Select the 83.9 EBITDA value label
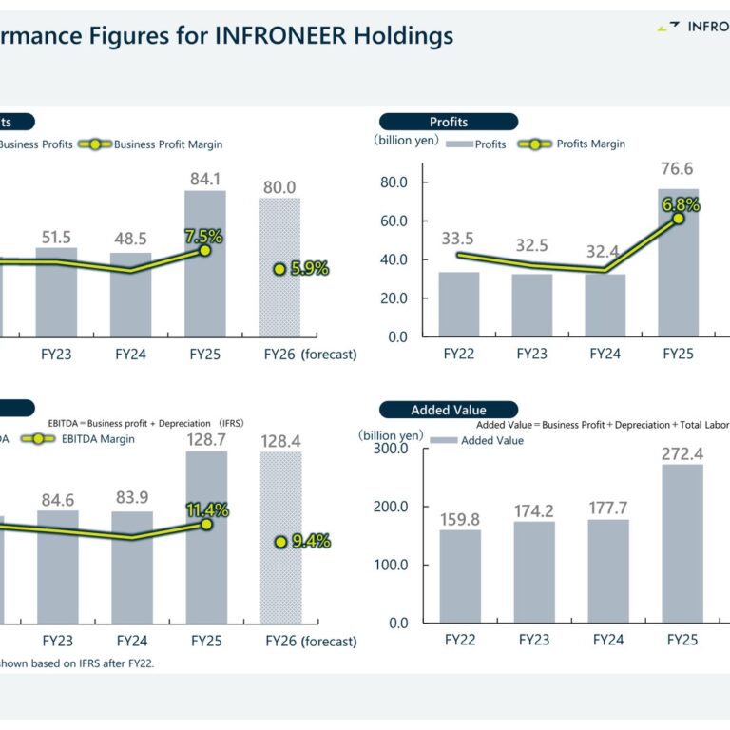The image size is (730, 730). coord(132,497)
